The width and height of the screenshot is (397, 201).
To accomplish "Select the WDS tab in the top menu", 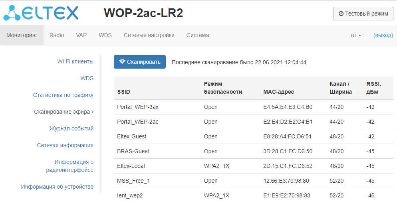I will click(x=105, y=35).
